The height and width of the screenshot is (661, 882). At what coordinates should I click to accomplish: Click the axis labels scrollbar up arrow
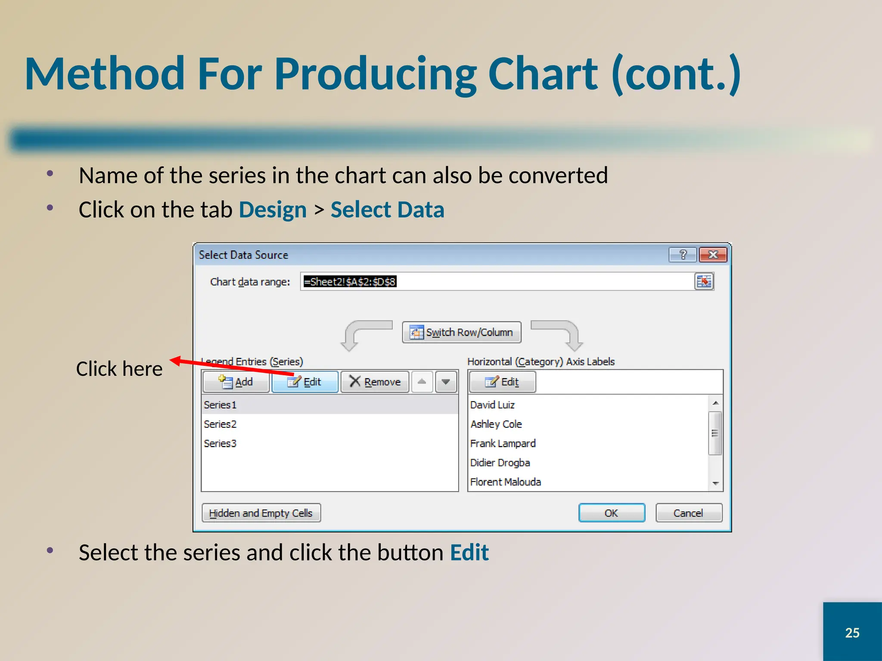coord(715,403)
